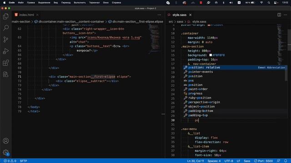Click the Port: 5500 Live Server button

[264, 161]
